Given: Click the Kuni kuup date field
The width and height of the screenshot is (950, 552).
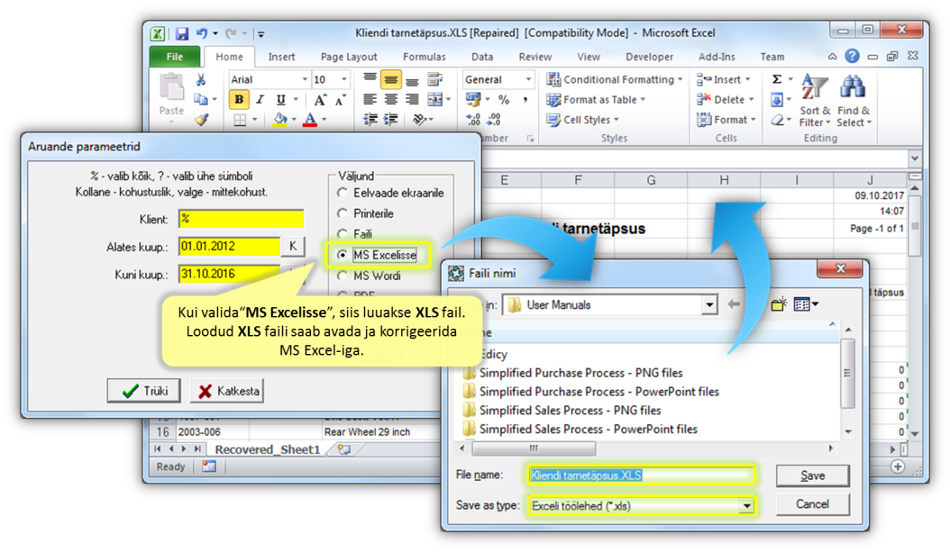Looking at the screenshot, I should coord(230,274).
